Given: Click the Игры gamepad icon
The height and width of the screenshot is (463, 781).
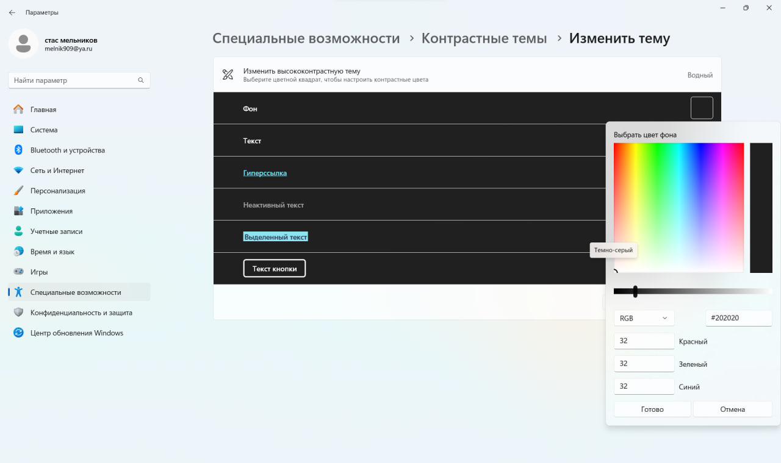Looking at the screenshot, I should tap(18, 272).
